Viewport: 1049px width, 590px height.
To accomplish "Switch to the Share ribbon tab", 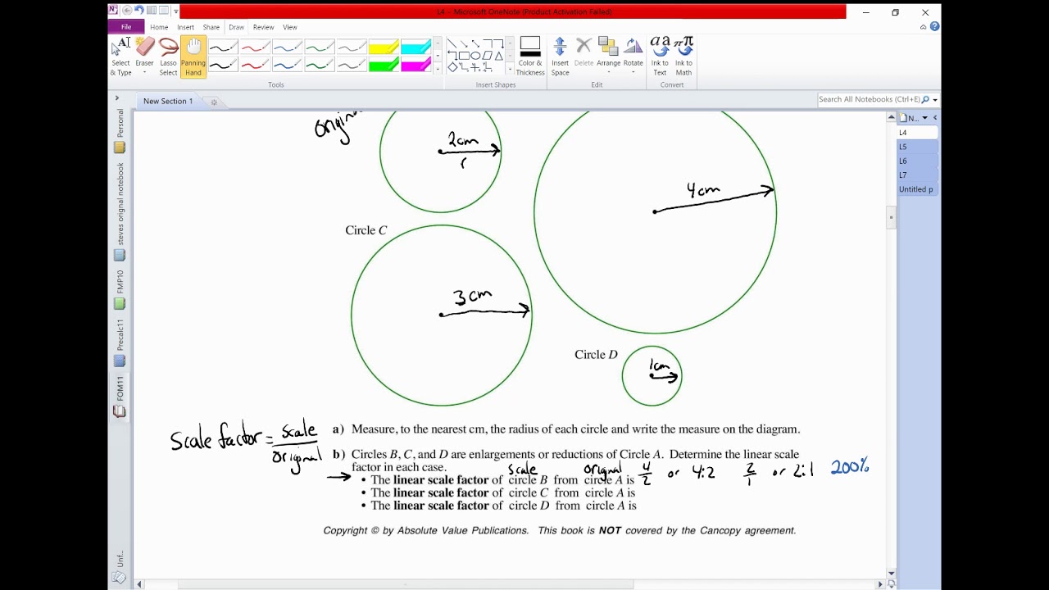I will pyautogui.click(x=211, y=27).
